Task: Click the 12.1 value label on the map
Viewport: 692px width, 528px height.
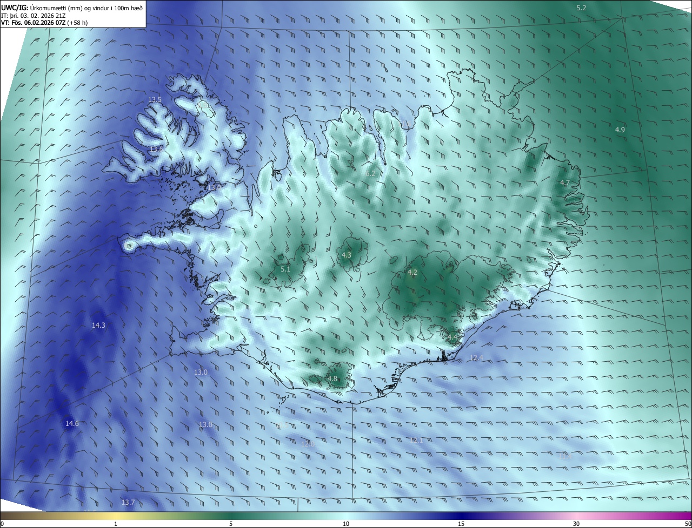Action: 416,441
